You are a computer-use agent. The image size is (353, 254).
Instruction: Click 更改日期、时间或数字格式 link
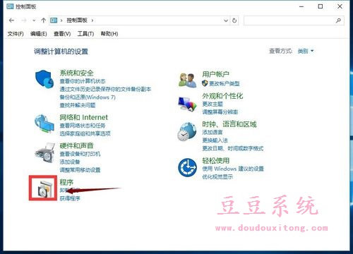click(x=233, y=148)
